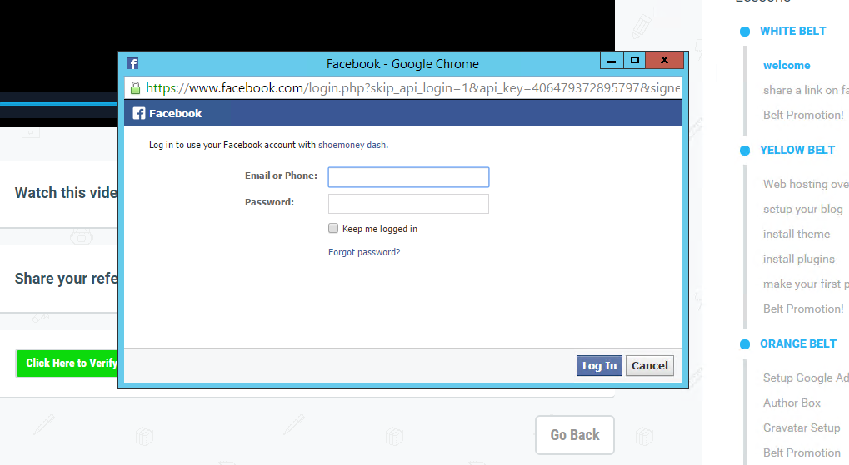Open the install plugins lesson

799,259
